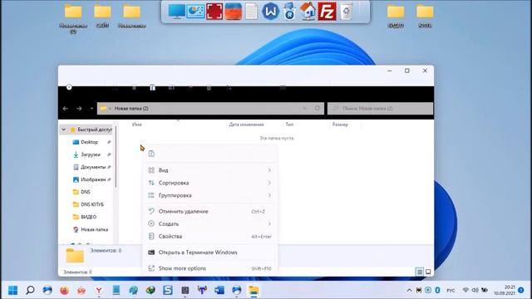
Task: Launch FileZilla from the dock
Action: pyautogui.click(x=327, y=12)
